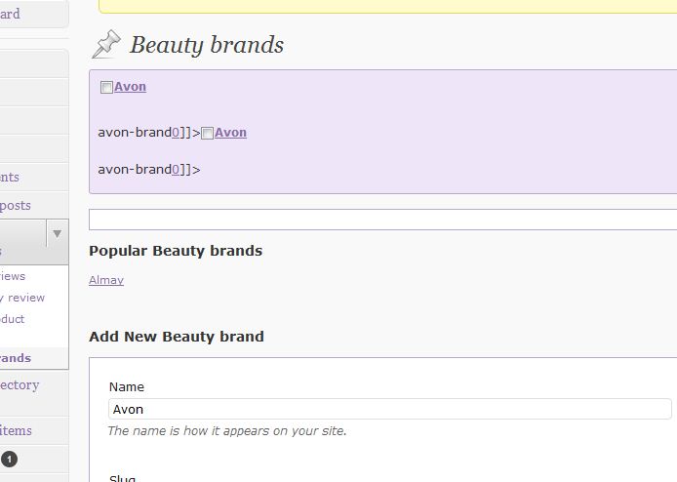Open the sidebar submenu item ending in 'duct'
The image size is (677, 482).
coord(12,319)
